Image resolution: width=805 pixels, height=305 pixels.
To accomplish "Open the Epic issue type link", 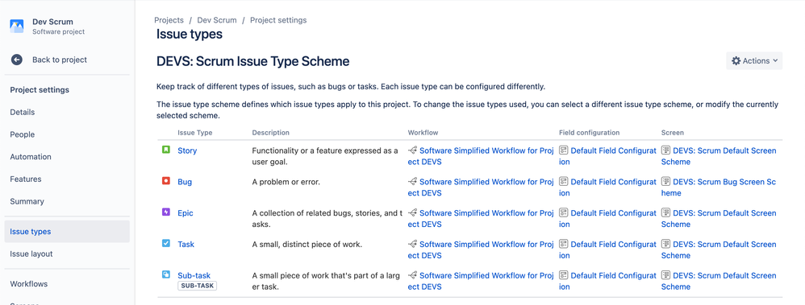I will [186, 212].
